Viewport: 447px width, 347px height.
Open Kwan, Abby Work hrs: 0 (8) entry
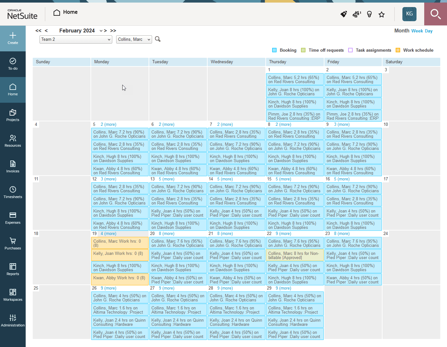(x=120, y=280)
